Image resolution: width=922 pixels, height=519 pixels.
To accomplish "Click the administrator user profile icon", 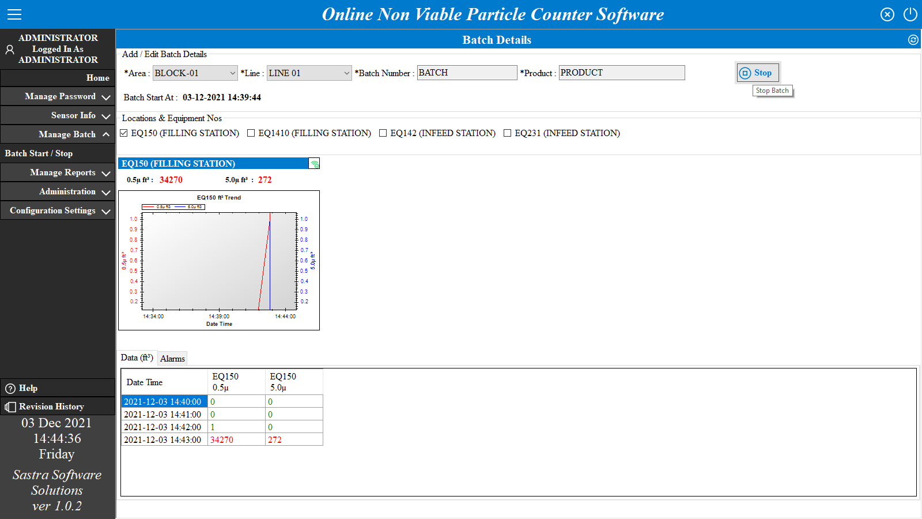I will 10,50.
